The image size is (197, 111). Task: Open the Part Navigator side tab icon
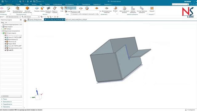(x=25, y=21)
